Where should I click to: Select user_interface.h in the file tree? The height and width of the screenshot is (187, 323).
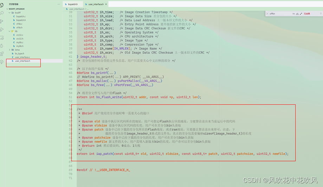pos(22,61)
